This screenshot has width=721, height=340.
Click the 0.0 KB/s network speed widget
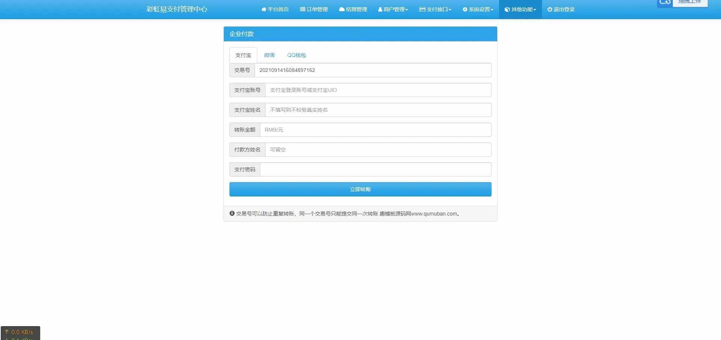point(21,333)
